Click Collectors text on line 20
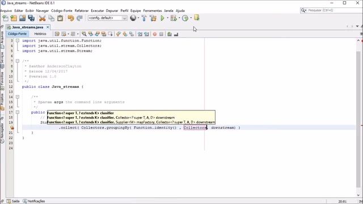The width and height of the screenshot is (363, 204). (195, 127)
